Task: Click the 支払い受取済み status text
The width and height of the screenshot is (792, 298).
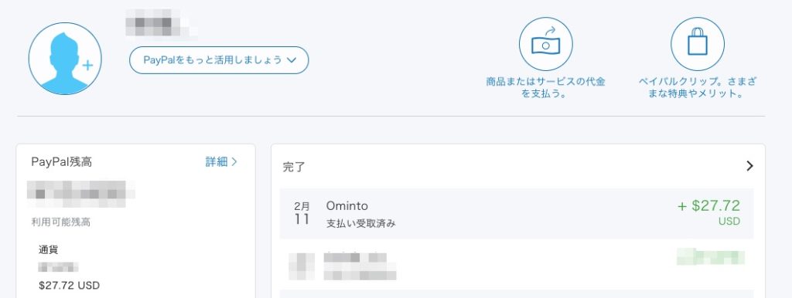Action: [x=360, y=223]
